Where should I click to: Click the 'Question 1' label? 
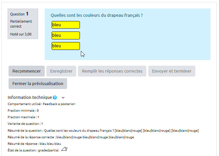click(19, 14)
